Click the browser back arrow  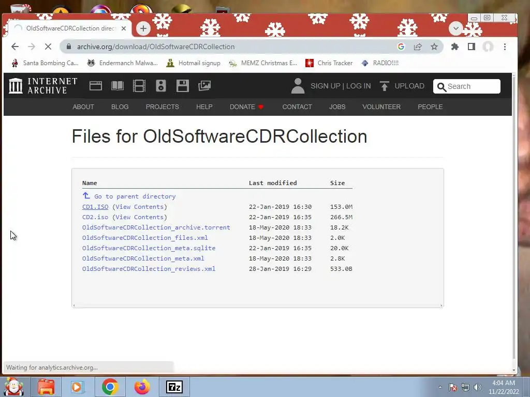15,47
